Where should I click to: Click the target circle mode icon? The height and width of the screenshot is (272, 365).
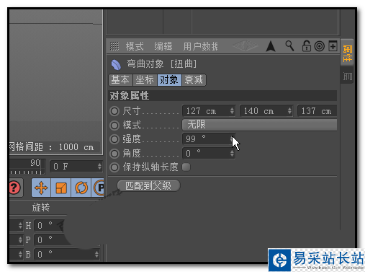click(x=320, y=46)
